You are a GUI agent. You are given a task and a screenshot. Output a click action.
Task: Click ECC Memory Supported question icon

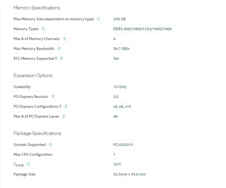pyautogui.click(x=61, y=58)
